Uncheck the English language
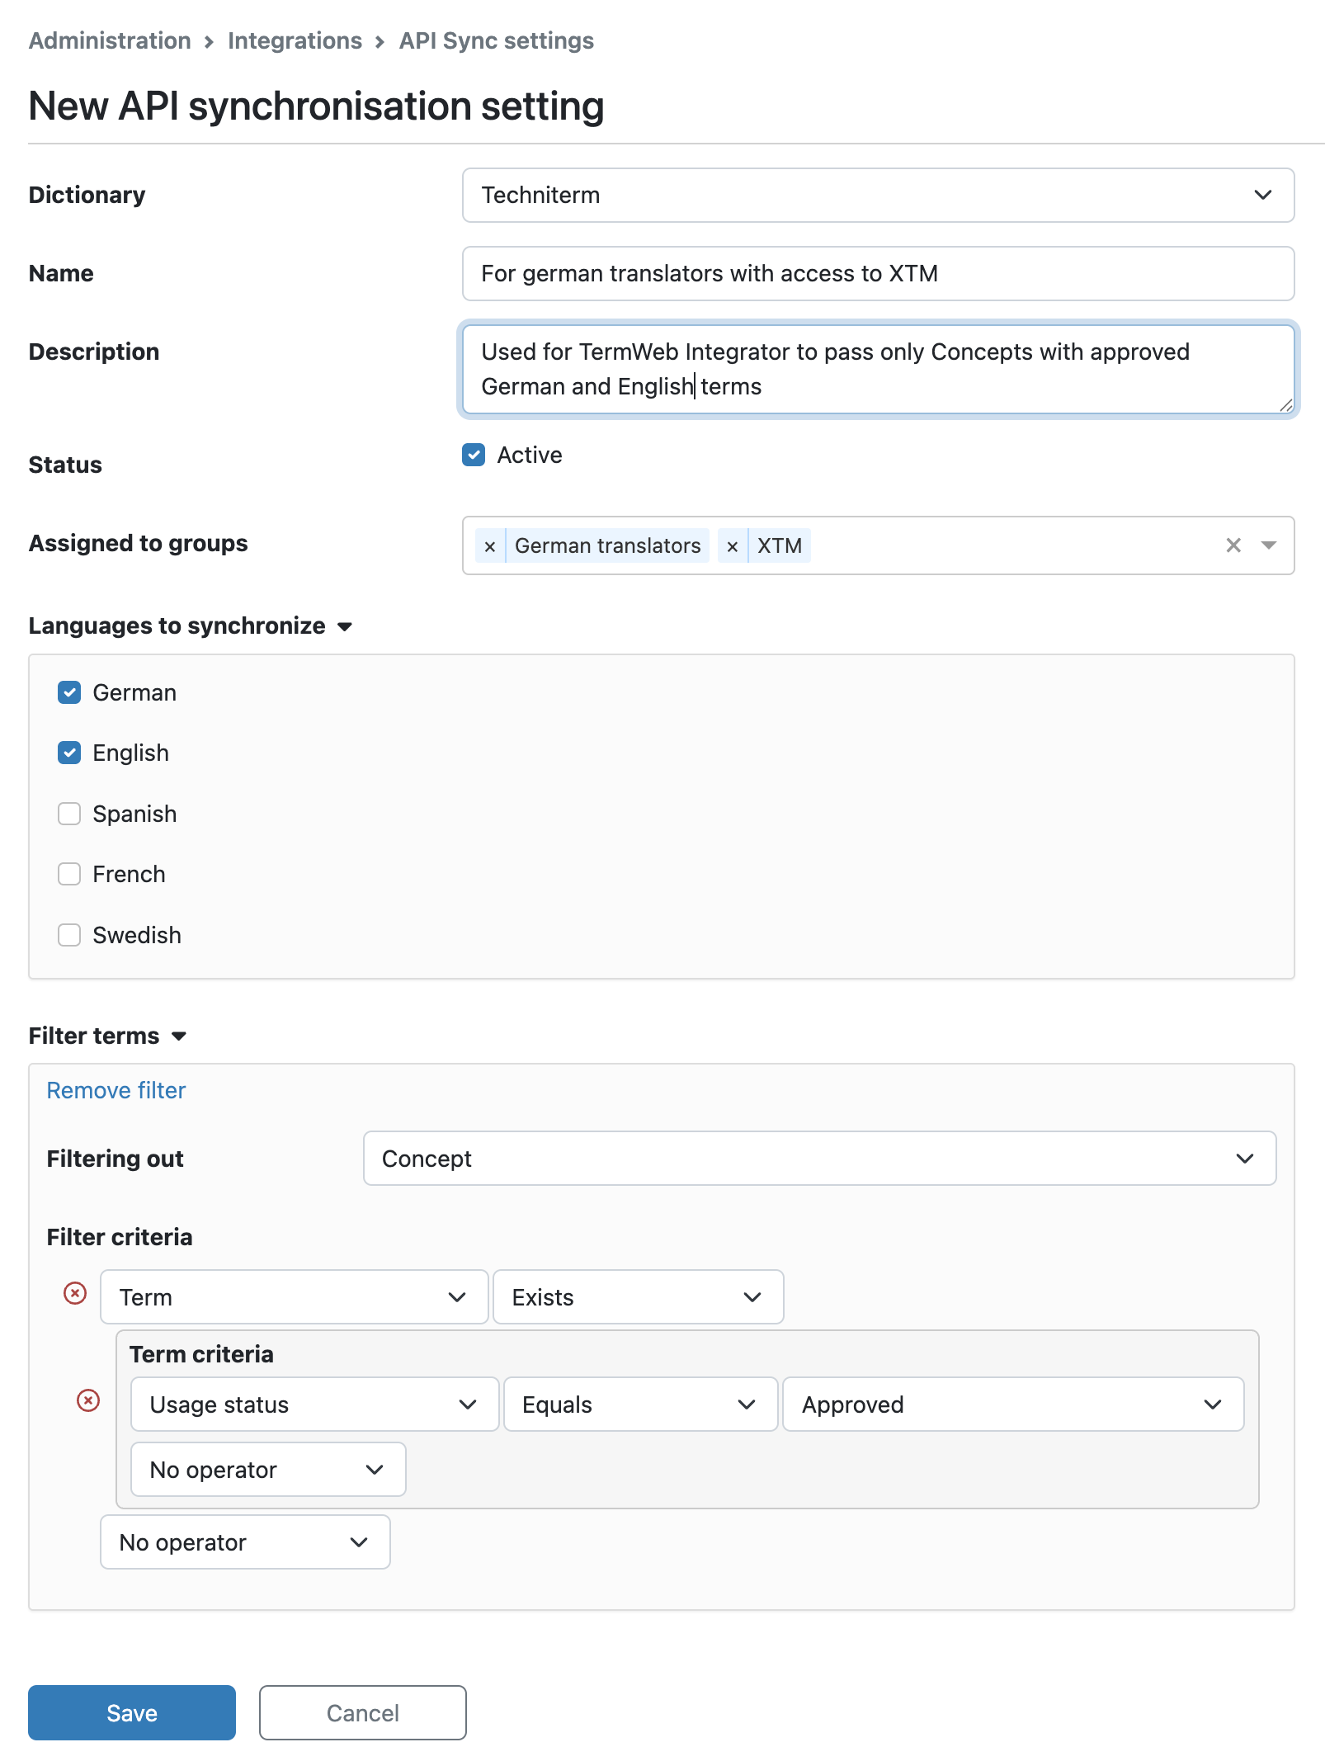The width and height of the screenshot is (1325, 1761). click(x=69, y=753)
